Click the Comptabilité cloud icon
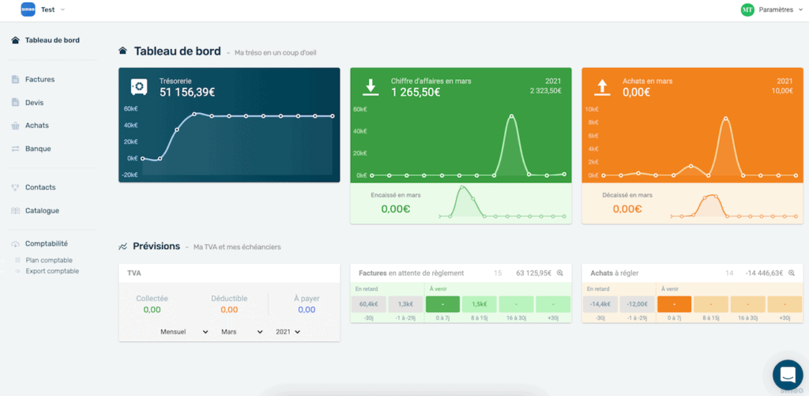This screenshot has width=809, height=396. (16, 243)
